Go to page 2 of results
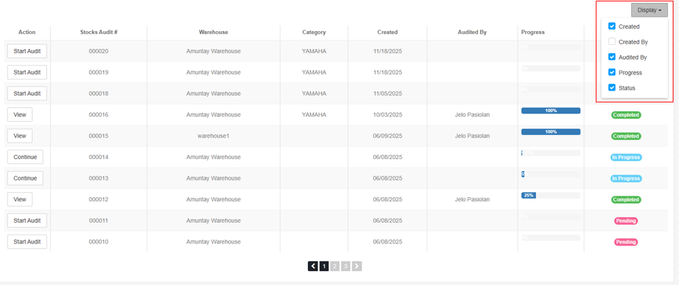The width and height of the screenshot is (679, 285). (x=335, y=266)
